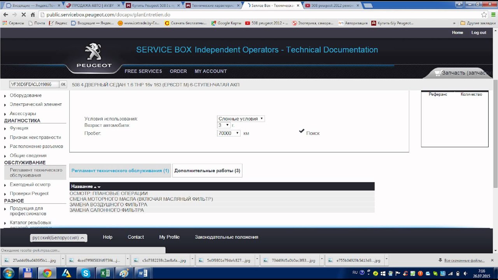Image resolution: width=498 pixels, height=280 pixels.
Task: Open Windows Start menu
Action: point(8,273)
